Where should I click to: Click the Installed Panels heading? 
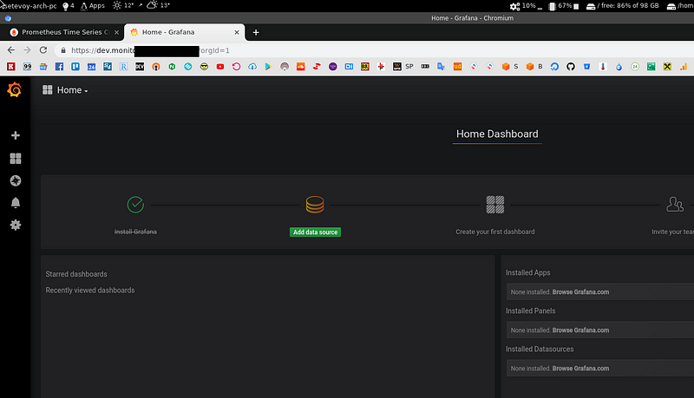pyautogui.click(x=530, y=311)
